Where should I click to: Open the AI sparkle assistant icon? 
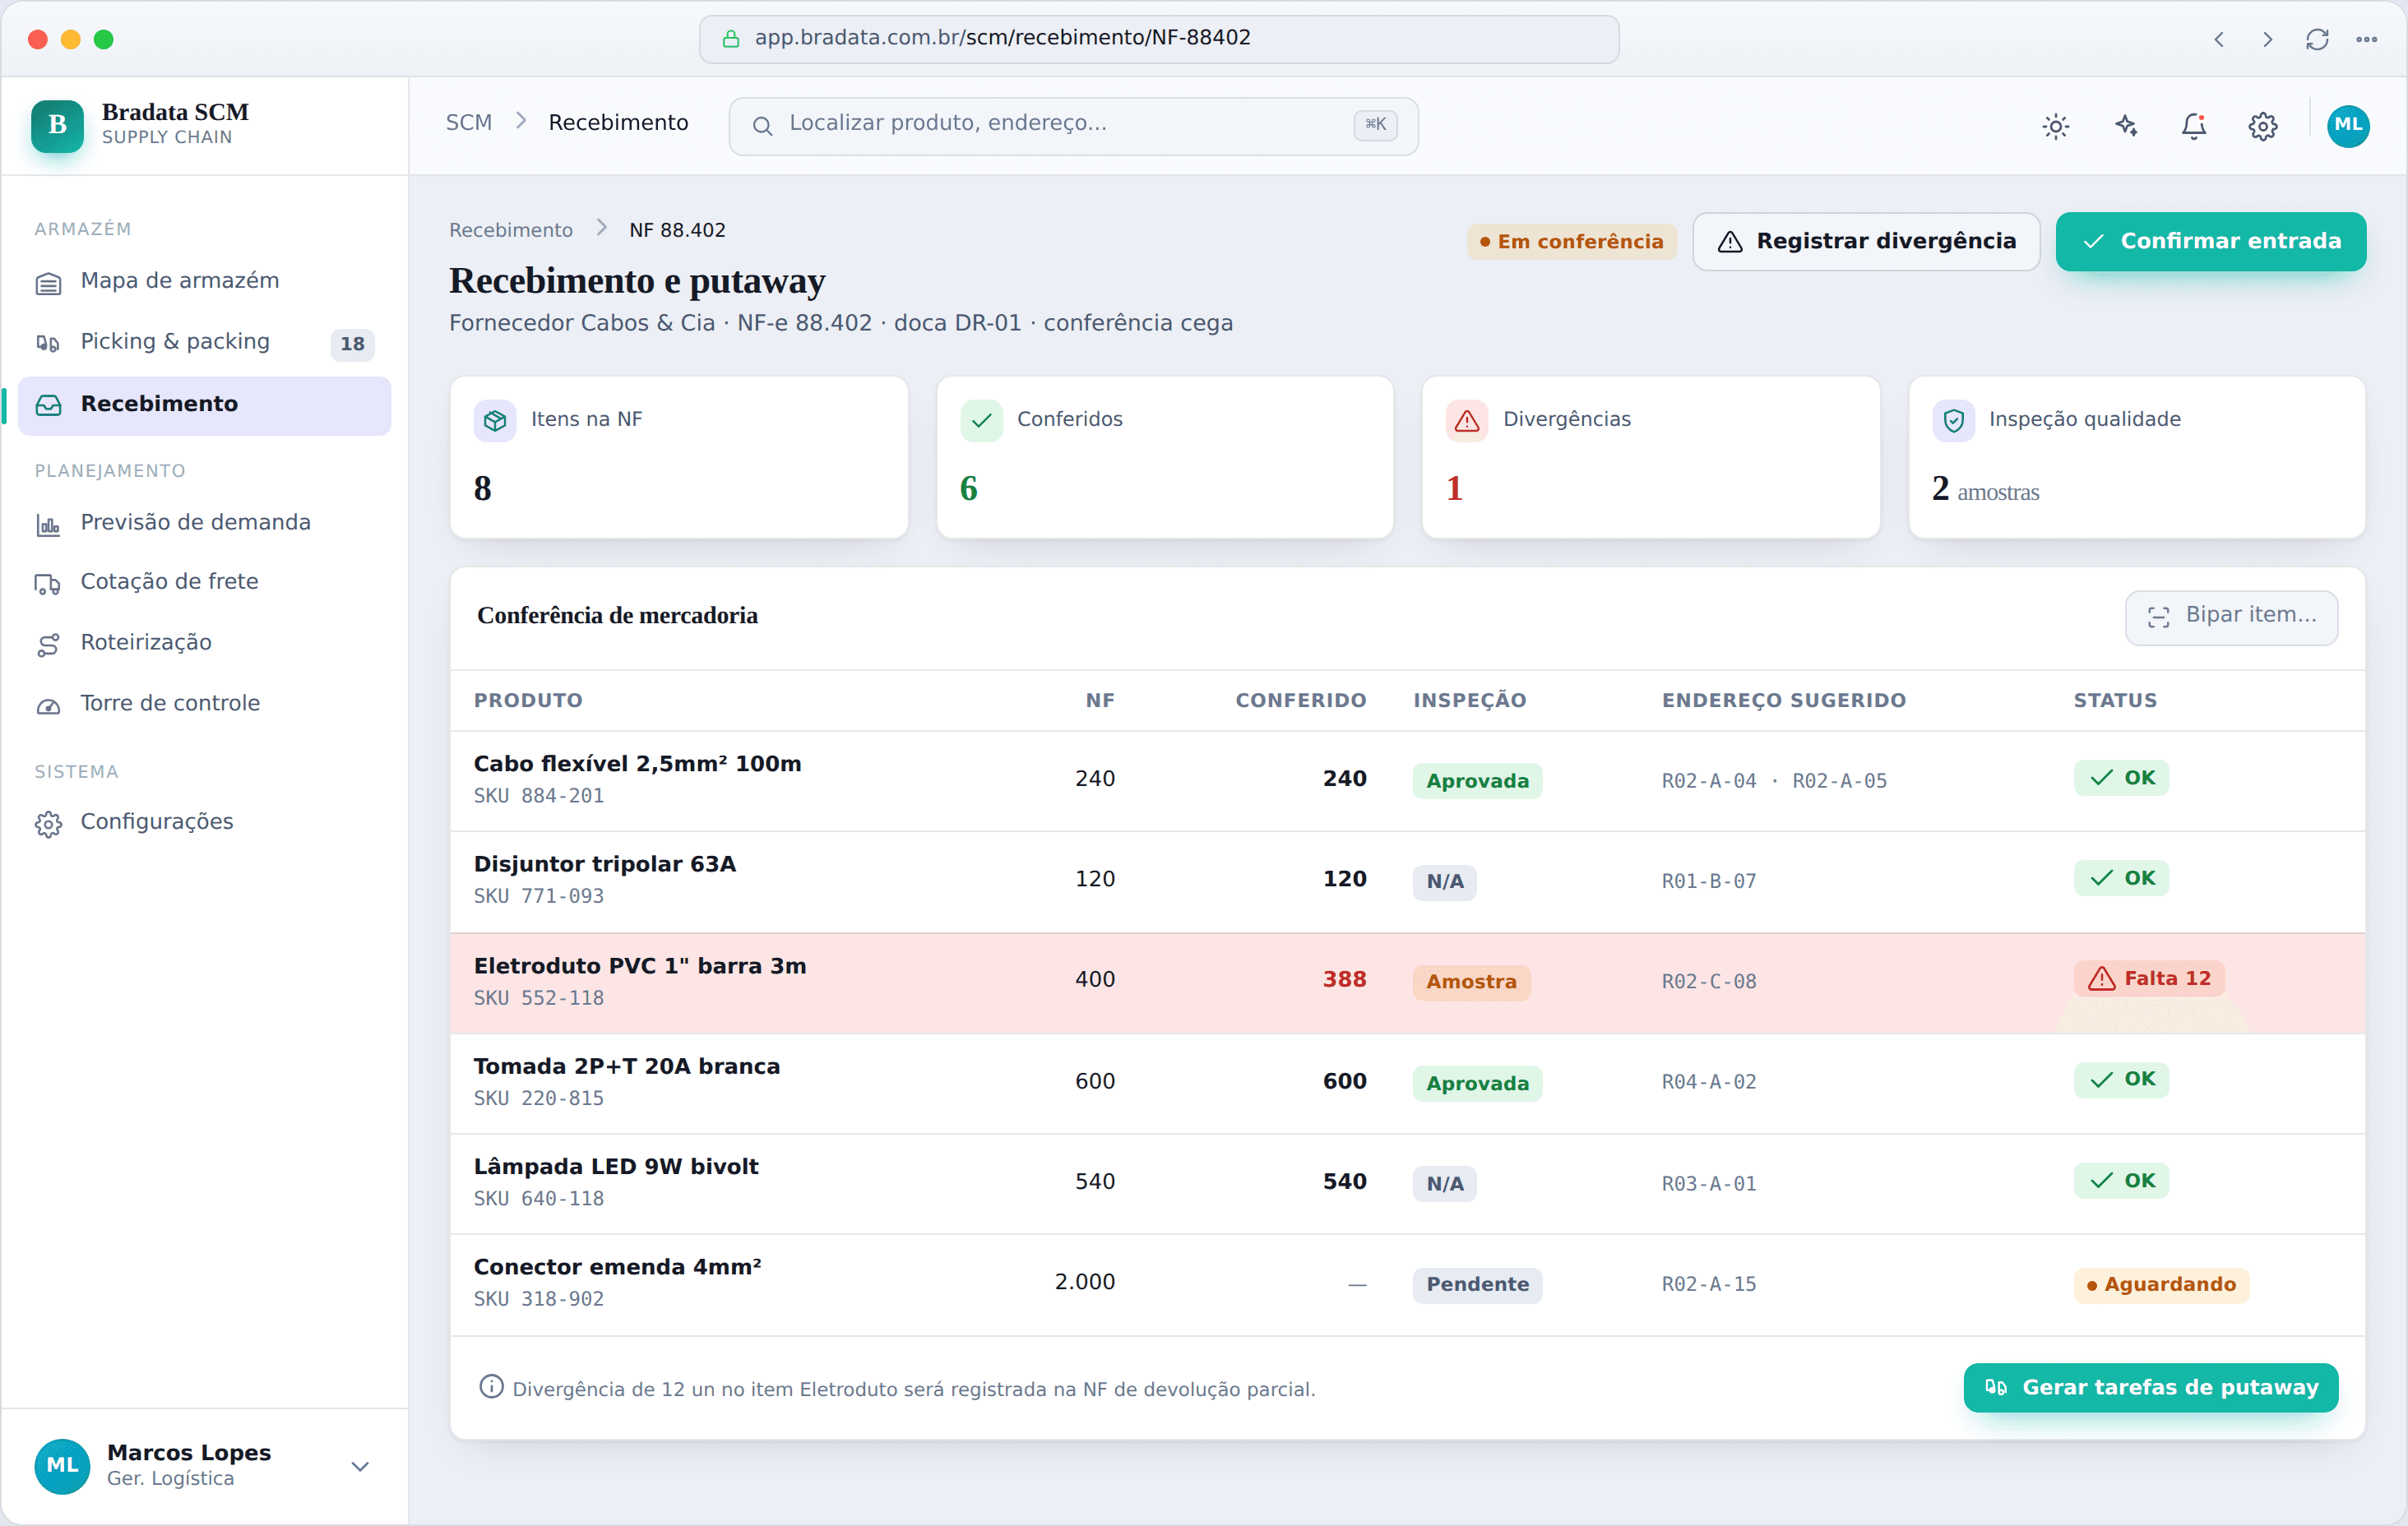tap(2125, 126)
